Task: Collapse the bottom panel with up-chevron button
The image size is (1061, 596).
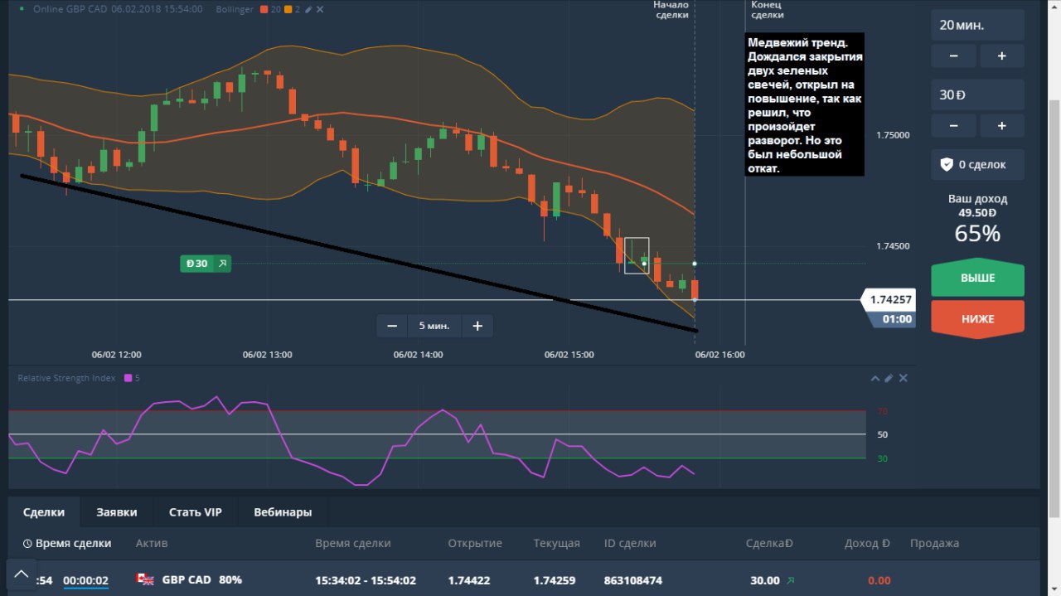Action: (x=22, y=574)
